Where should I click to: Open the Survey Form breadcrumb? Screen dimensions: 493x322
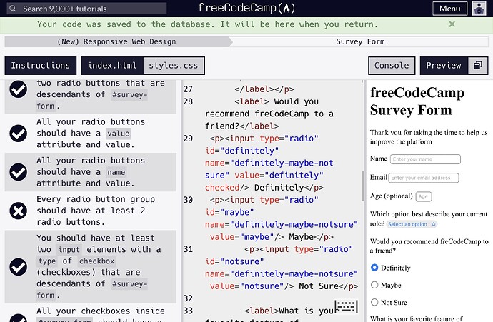tap(360, 41)
